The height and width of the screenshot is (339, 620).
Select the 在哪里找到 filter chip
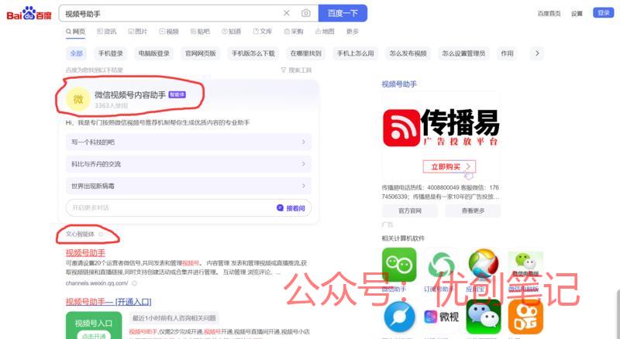click(305, 53)
